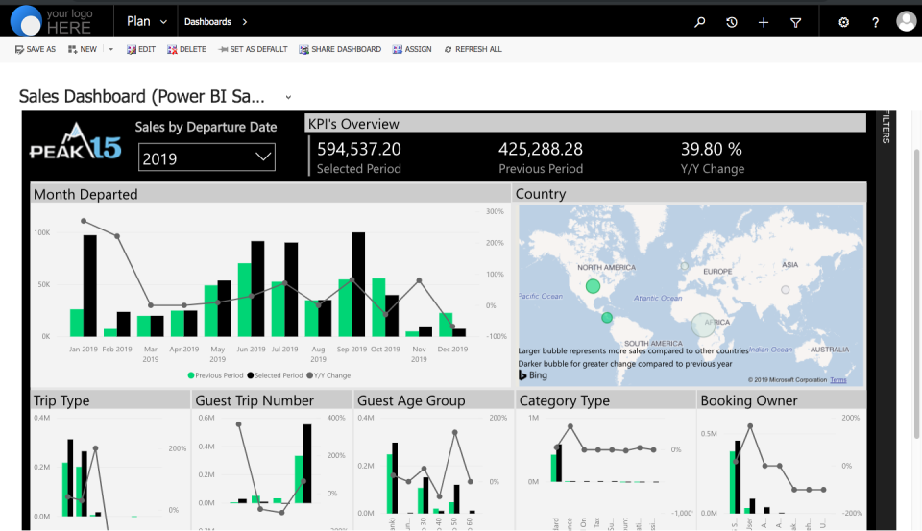Click the Guest Age Group chart title

pyautogui.click(x=411, y=400)
